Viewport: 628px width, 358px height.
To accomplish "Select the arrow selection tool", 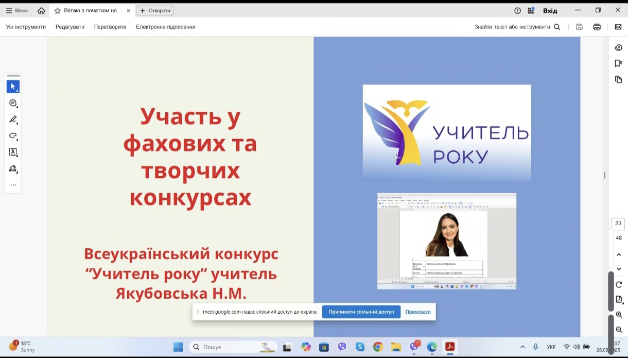I will tap(13, 87).
